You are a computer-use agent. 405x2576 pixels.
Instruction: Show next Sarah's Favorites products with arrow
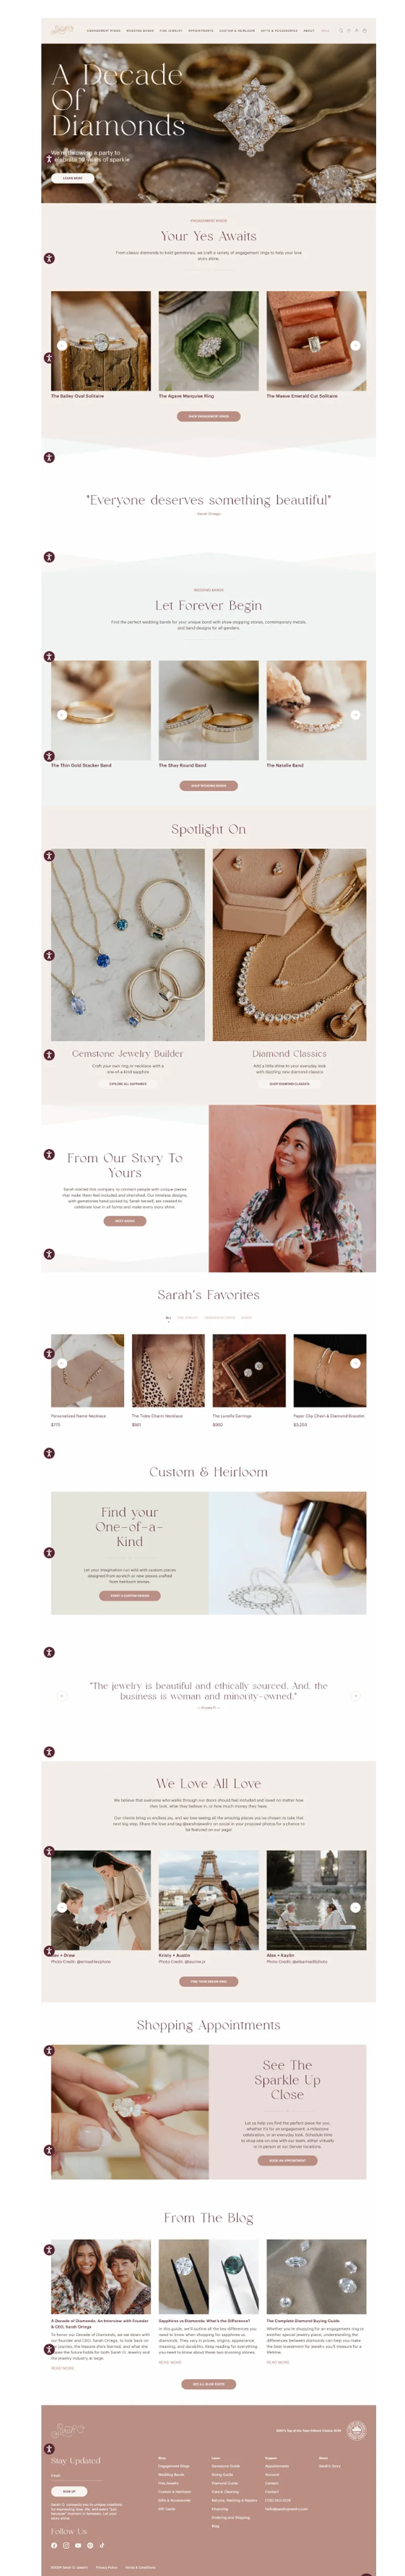click(355, 1363)
